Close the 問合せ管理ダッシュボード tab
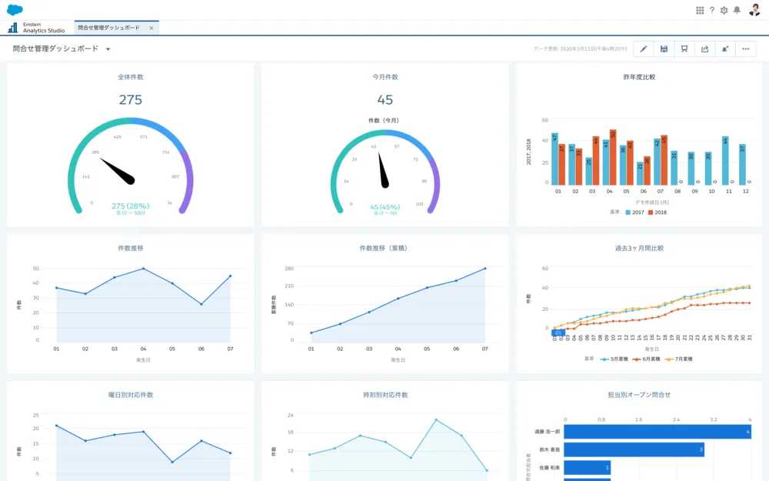This screenshot has width=769, height=481. click(151, 28)
